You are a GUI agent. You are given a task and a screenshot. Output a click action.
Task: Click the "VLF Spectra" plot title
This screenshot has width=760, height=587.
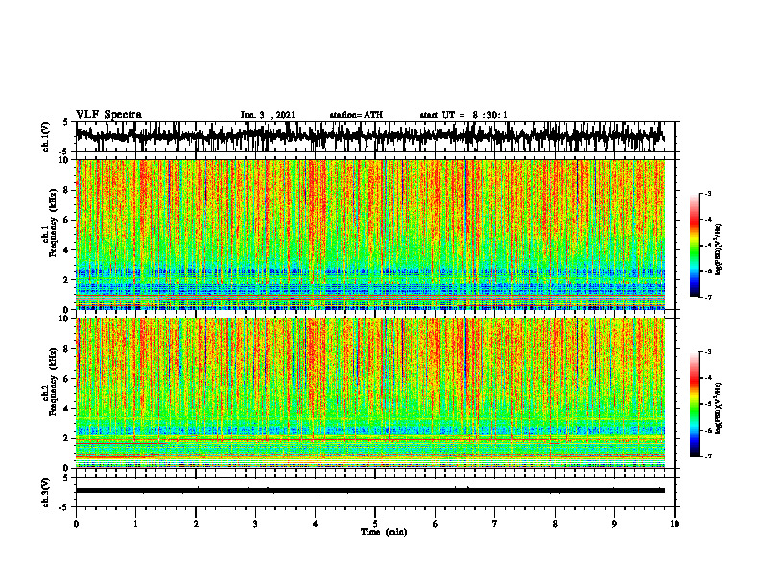coord(108,114)
